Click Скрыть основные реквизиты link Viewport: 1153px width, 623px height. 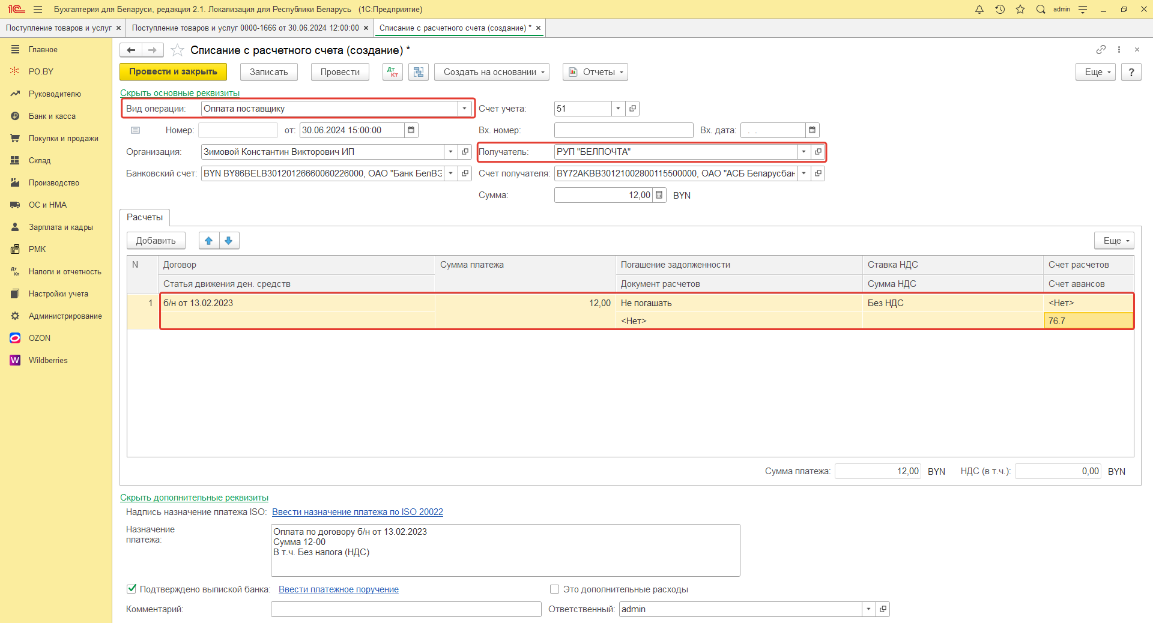[180, 93]
